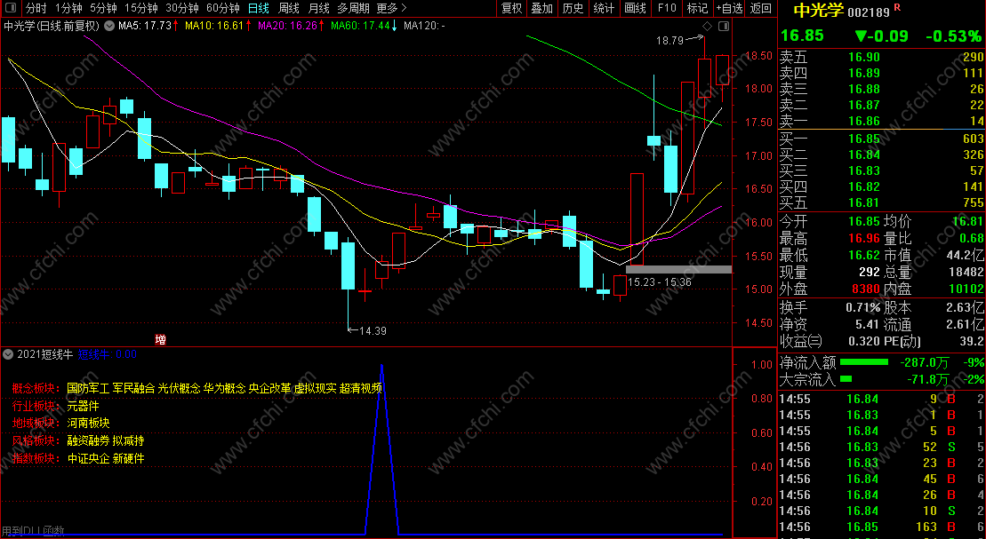Click the 买五 price 16.81
The height and width of the screenshot is (539, 986).
(864, 202)
